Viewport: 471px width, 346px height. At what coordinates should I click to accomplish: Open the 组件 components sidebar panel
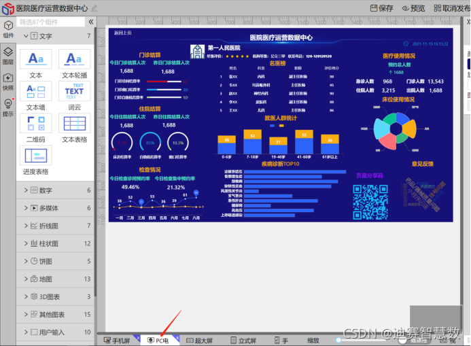point(8,29)
